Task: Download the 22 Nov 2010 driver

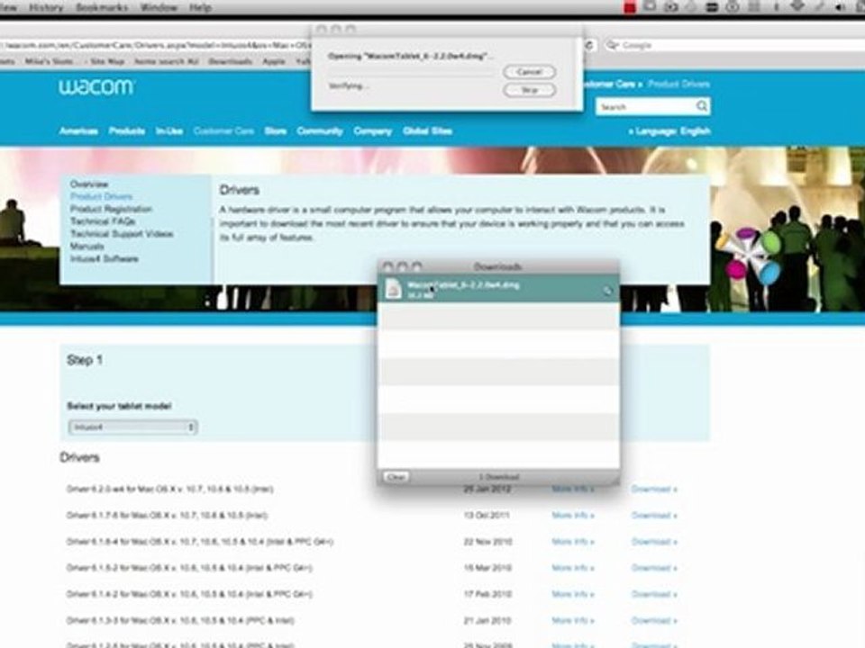Action: 654,542
